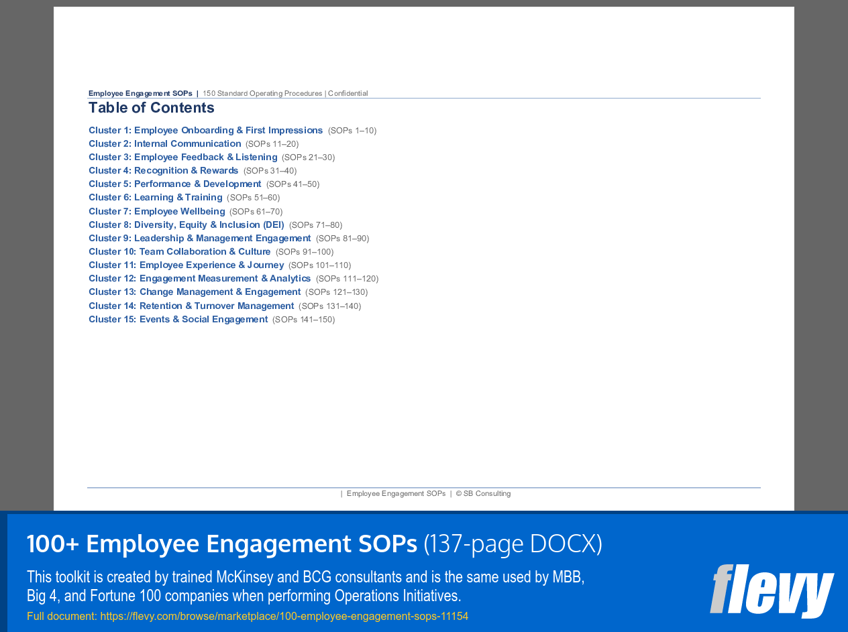This screenshot has height=632, width=848.
Task: Open Cluster 14: Retention & Turnover Management
Action: click(x=191, y=306)
